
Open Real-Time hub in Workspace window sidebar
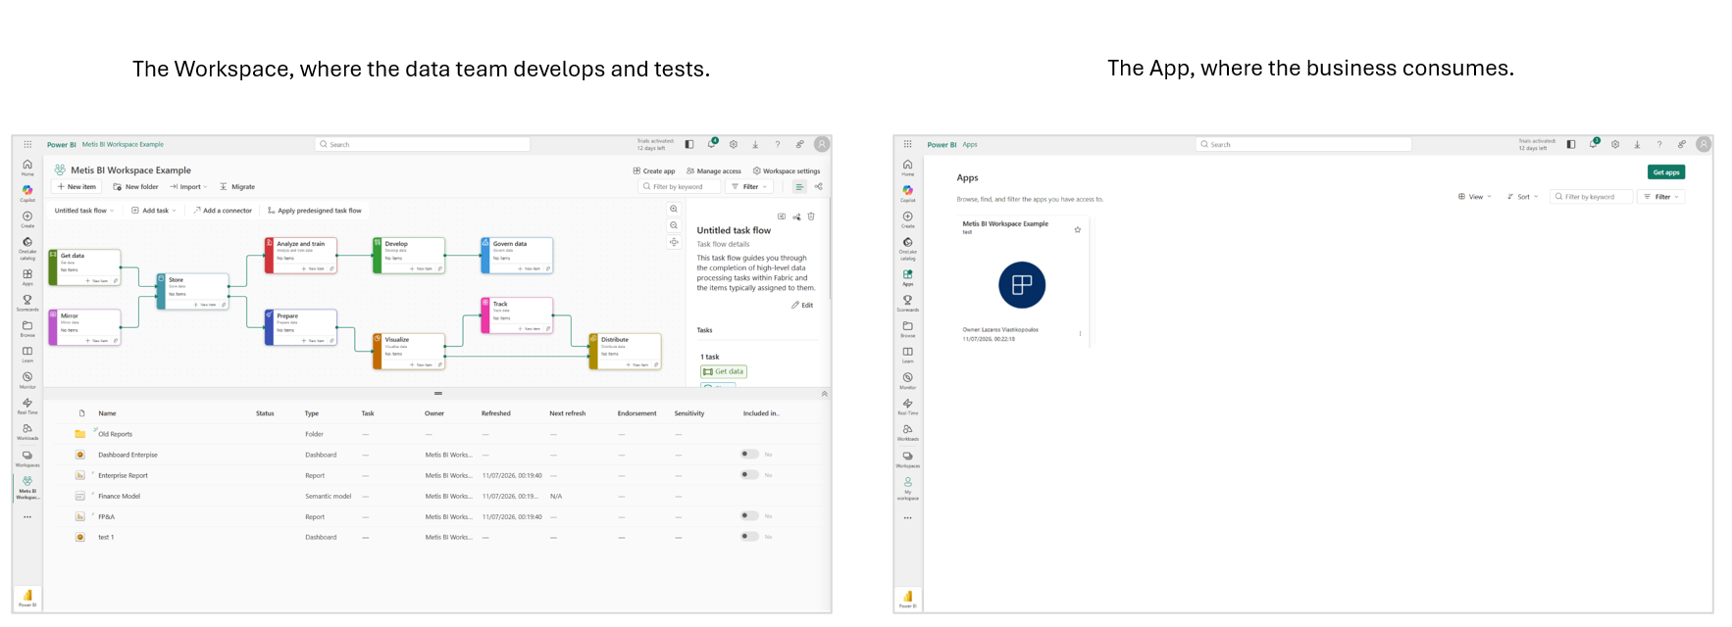pyautogui.click(x=27, y=406)
